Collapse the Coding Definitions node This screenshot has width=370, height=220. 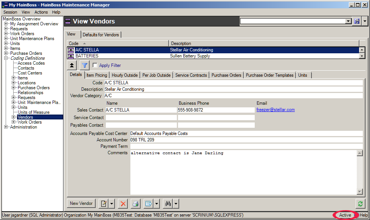click(6, 58)
